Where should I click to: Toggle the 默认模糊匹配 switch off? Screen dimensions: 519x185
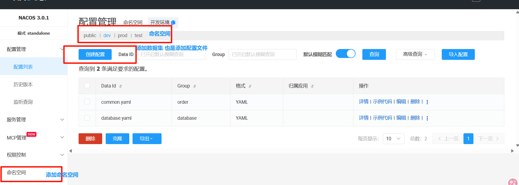(x=346, y=54)
